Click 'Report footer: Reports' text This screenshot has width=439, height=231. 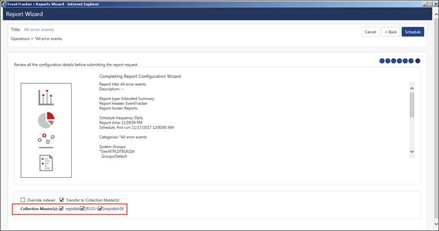pos(118,108)
